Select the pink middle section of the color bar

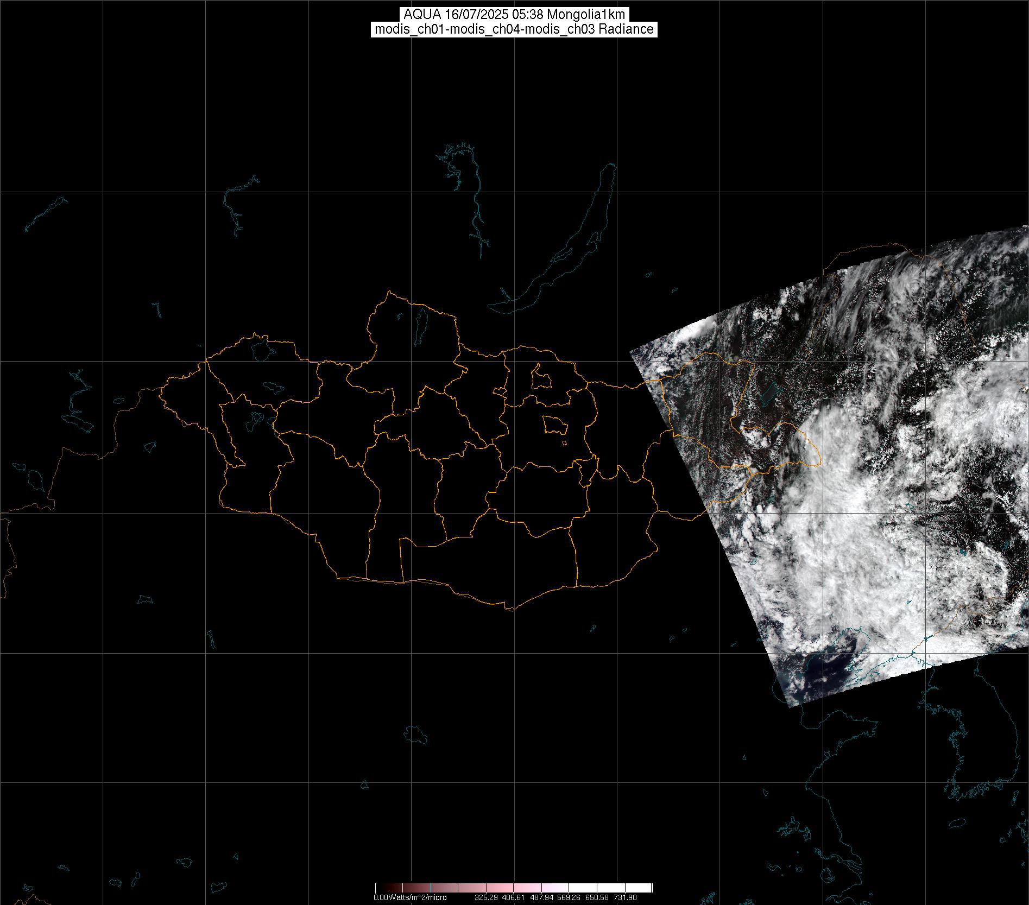pos(510,888)
